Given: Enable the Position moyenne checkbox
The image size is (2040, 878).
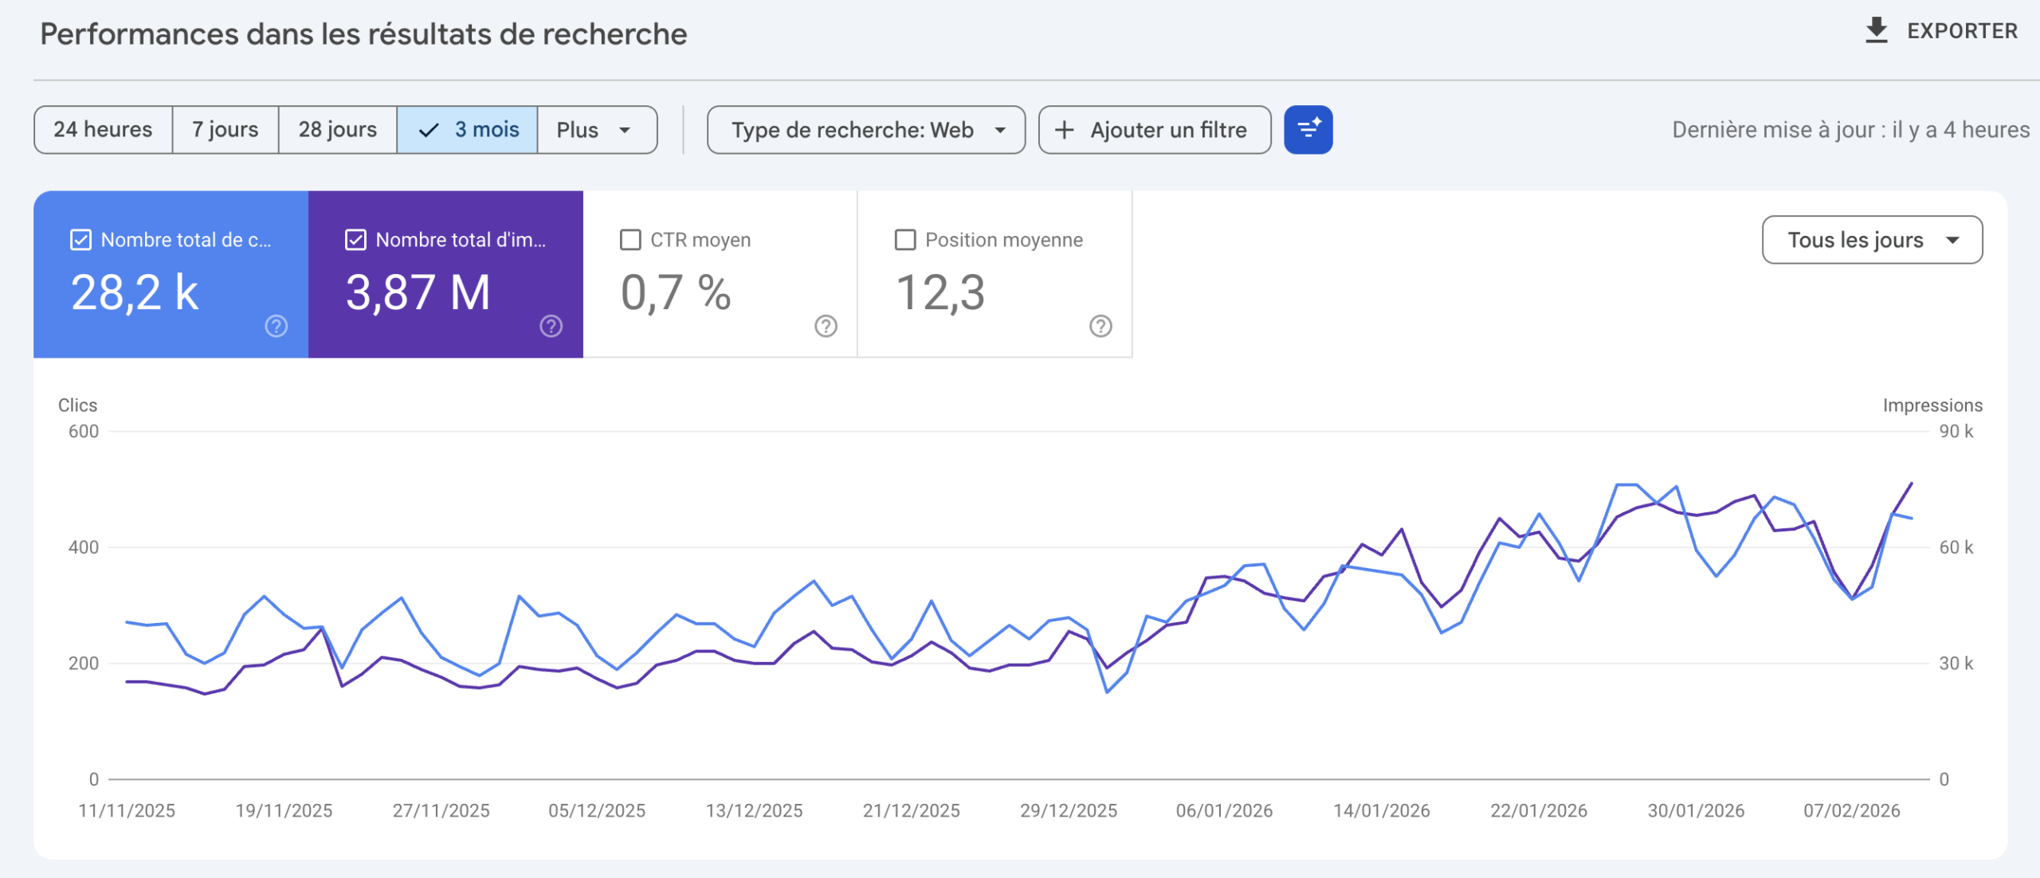Looking at the screenshot, I should 905,240.
